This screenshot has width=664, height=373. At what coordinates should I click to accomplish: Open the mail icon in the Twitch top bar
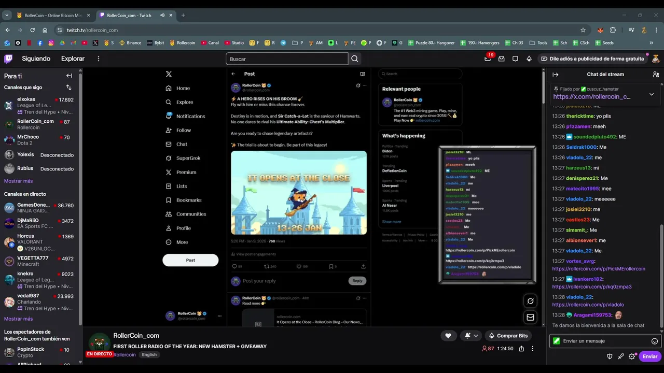501,59
